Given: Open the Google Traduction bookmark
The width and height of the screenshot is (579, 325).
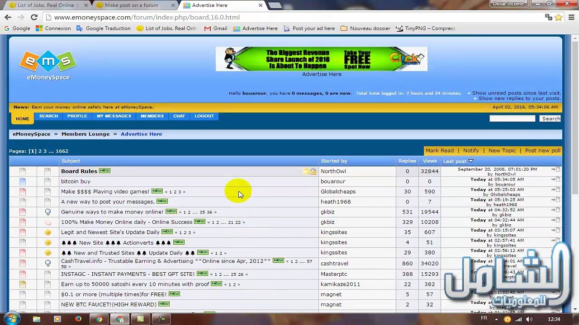Looking at the screenshot, I should click(x=104, y=28).
